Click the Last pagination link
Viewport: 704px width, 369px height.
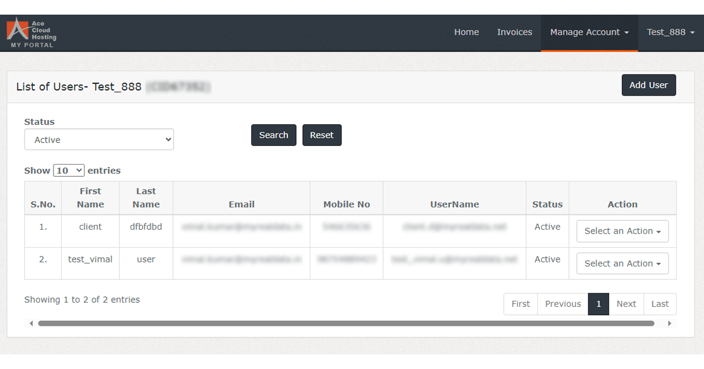point(660,303)
